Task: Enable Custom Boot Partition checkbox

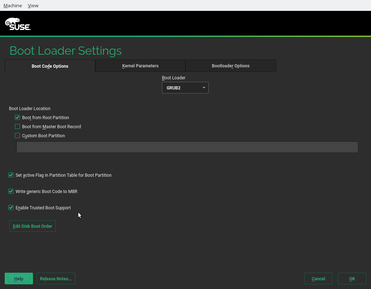Action: pos(17,135)
